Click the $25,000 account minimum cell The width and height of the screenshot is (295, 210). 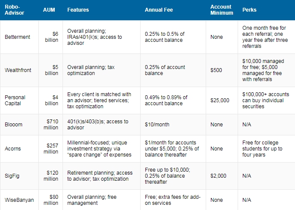[x=219, y=100]
